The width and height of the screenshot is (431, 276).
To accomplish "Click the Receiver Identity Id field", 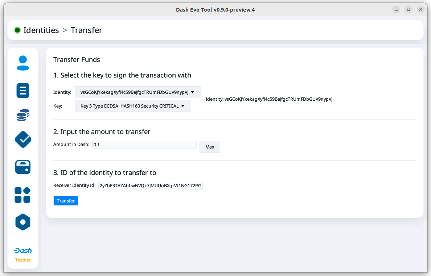I will [x=150, y=186].
